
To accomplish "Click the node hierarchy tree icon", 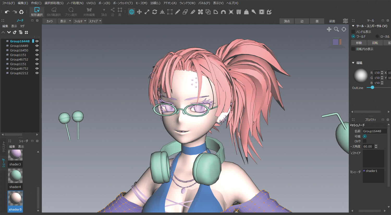I will pyautogui.click(x=21, y=32).
